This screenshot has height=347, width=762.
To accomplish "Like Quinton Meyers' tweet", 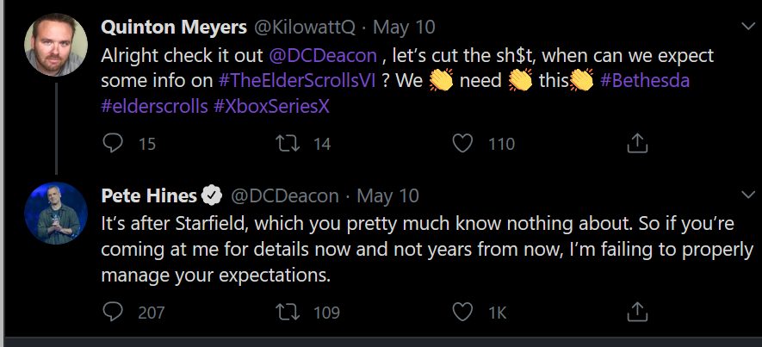I will (x=465, y=144).
